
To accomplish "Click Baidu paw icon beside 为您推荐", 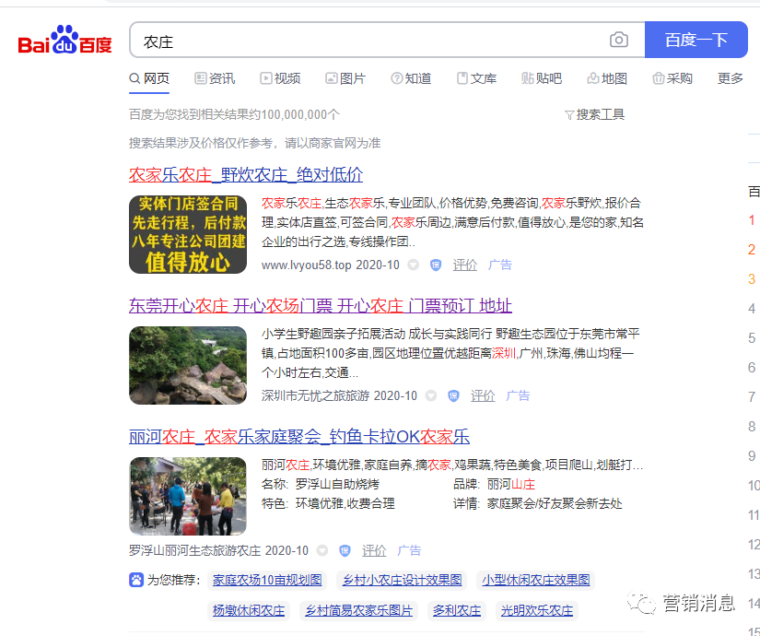I will [136, 580].
